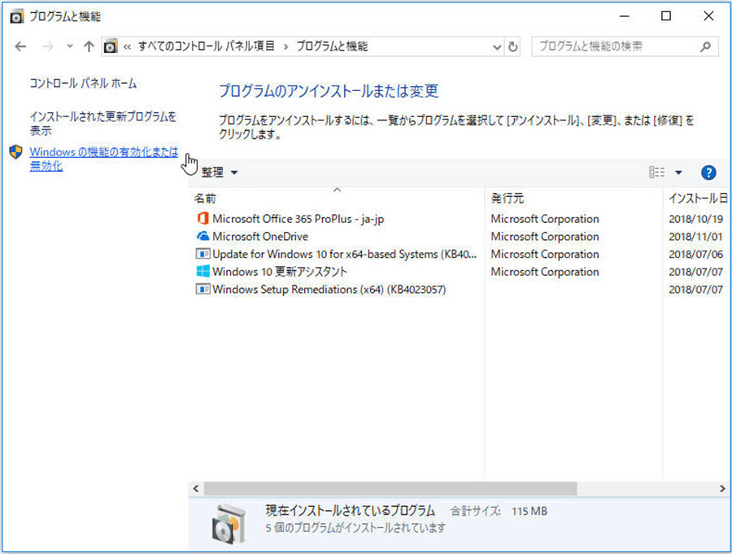Refresh the Programs and Features list
This screenshot has height=554, width=732.
click(512, 46)
